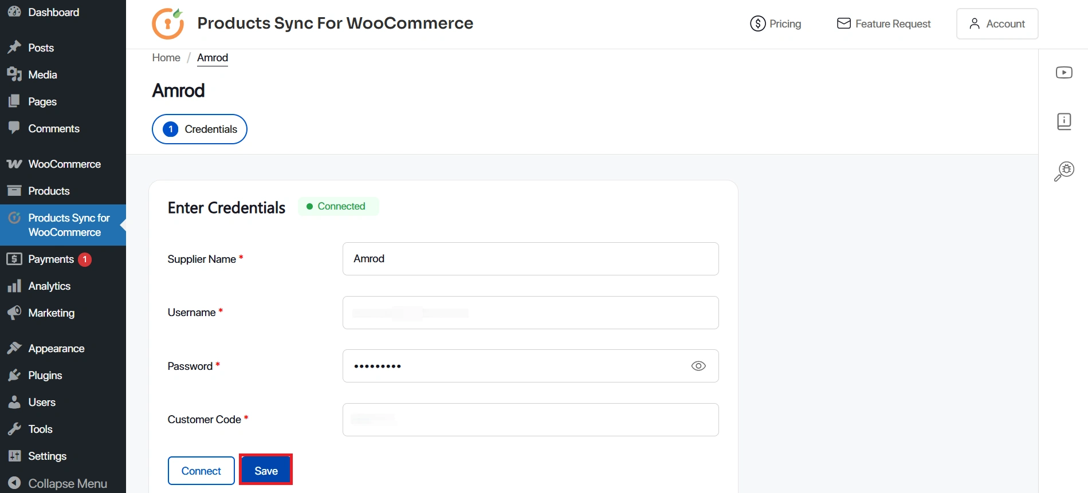
Task: Open Feature Request link
Action: tap(883, 23)
